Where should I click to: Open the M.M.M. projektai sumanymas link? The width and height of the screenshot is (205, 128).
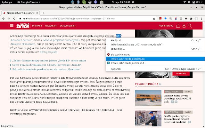61,40
